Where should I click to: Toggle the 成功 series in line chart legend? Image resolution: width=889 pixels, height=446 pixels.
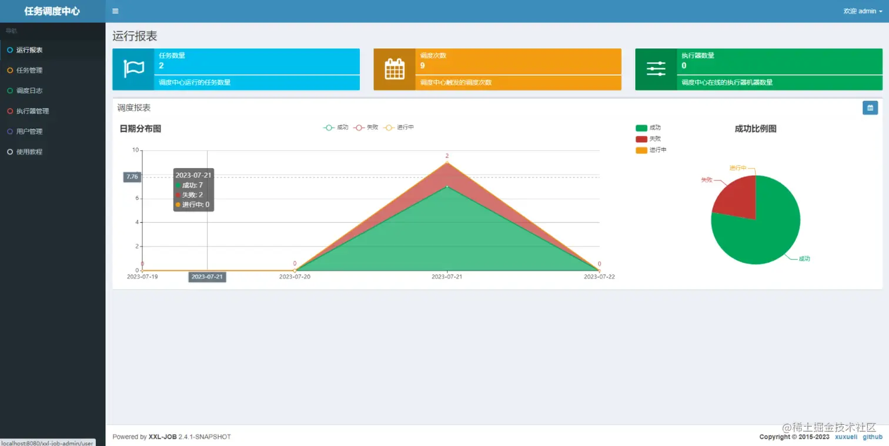pyautogui.click(x=336, y=128)
